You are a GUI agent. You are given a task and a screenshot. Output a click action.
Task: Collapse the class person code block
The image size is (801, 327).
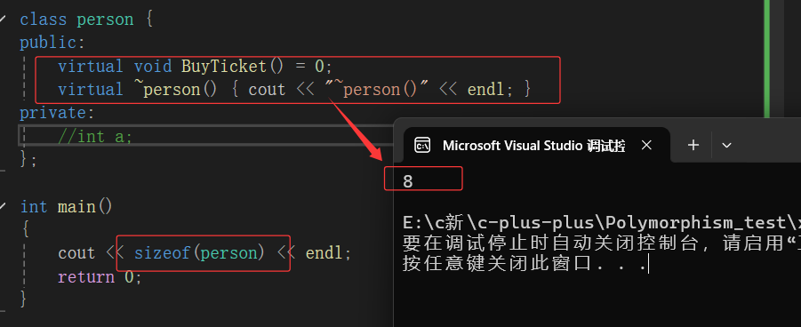(x=3, y=20)
